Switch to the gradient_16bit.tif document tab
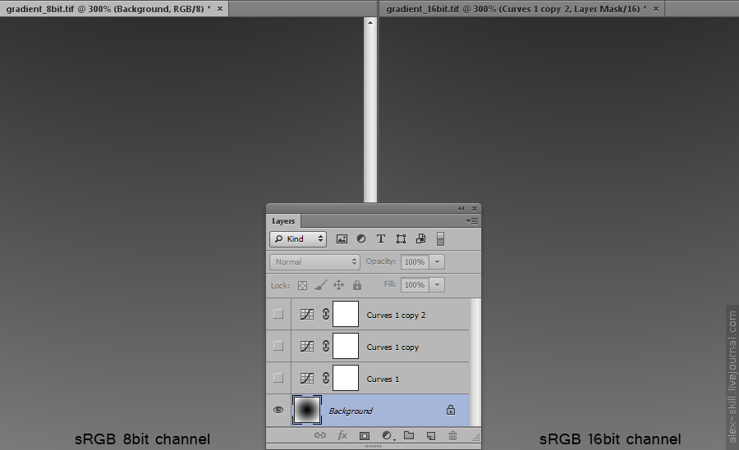The width and height of the screenshot is (739, 450). [516, 8]
